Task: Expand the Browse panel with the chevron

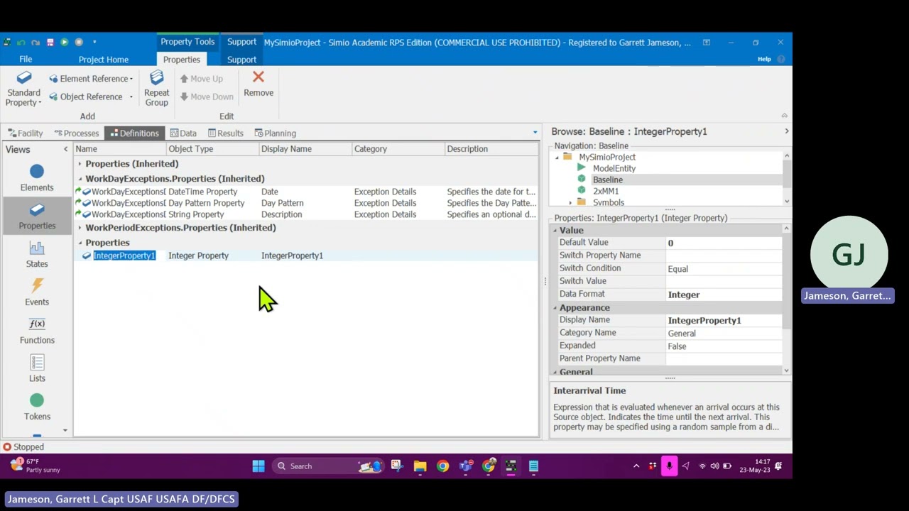Action: pos(786,131)
